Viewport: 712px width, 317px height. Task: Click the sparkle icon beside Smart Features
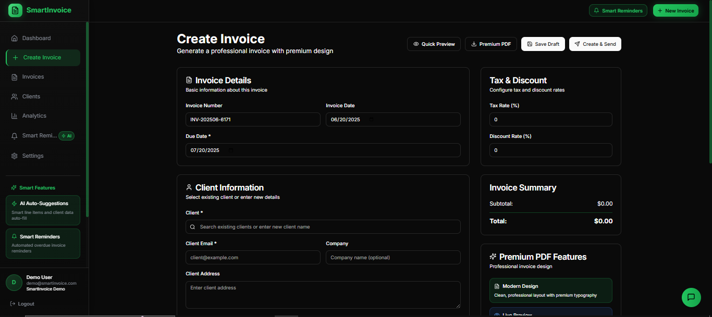tap(14, 187)
